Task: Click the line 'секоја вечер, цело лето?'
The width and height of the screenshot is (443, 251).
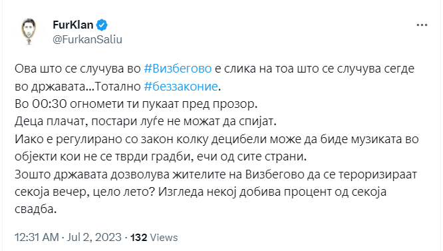Action: coord(84,192)
